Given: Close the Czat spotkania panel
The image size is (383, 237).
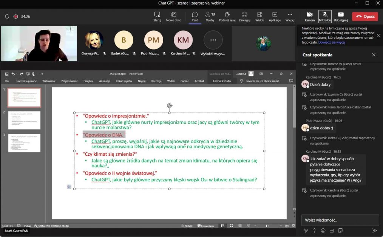Looking at the screenshot, I should coord(374,55).
